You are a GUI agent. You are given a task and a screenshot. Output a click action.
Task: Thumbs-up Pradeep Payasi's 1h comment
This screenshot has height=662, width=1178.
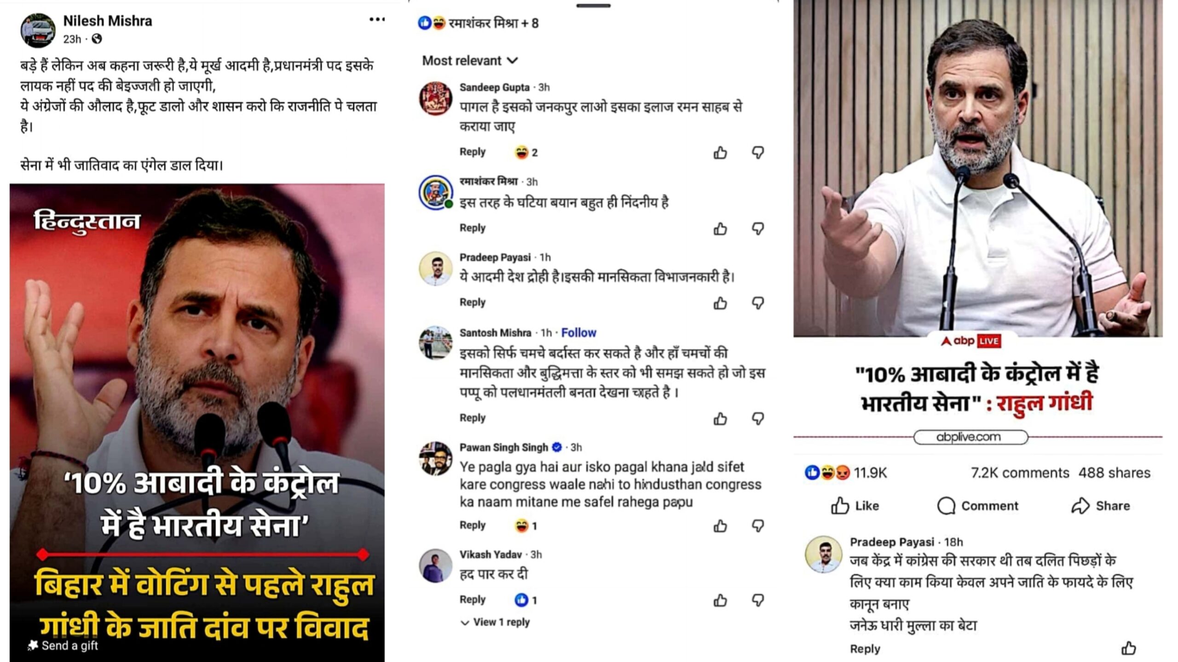coord(720,303)
